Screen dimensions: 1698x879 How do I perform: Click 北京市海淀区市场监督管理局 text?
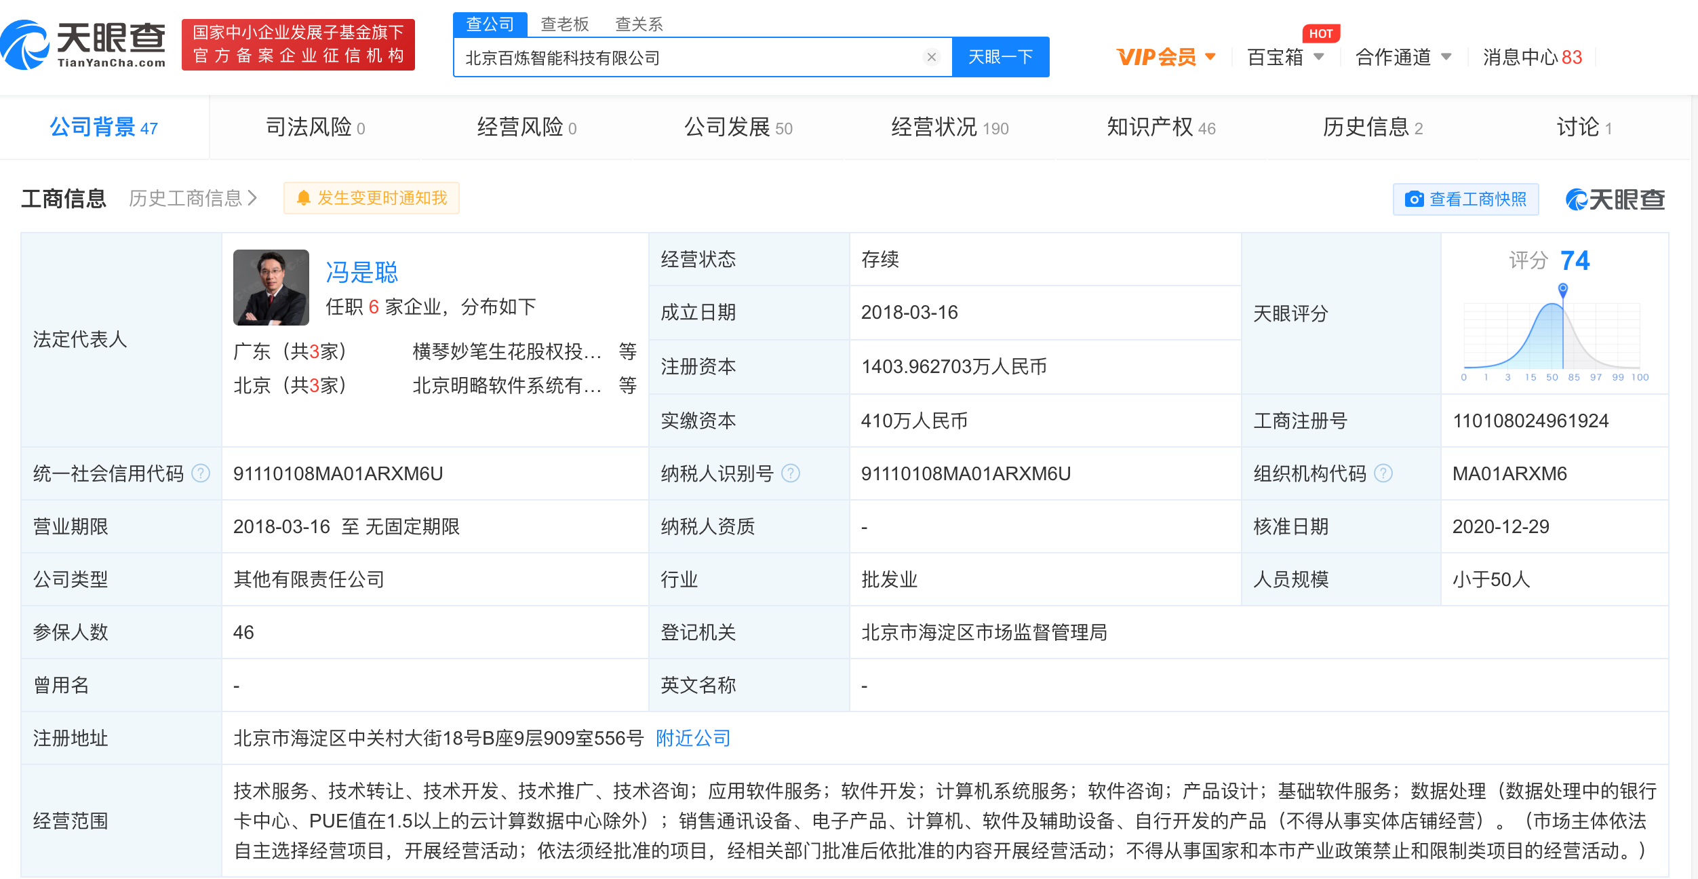click(x=984, y=632)
